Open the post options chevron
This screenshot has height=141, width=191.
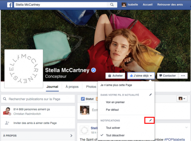pos(186,127)
